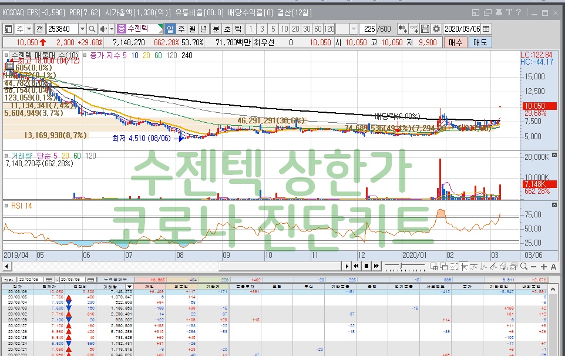
Task: Click the stock code field 253840
Action: pyautogui.click(x=62, y=29)
